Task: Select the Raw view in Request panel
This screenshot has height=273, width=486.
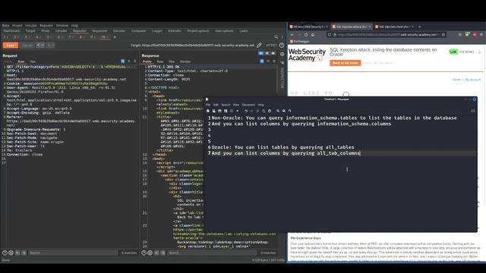Action: [x=21, y=61]
